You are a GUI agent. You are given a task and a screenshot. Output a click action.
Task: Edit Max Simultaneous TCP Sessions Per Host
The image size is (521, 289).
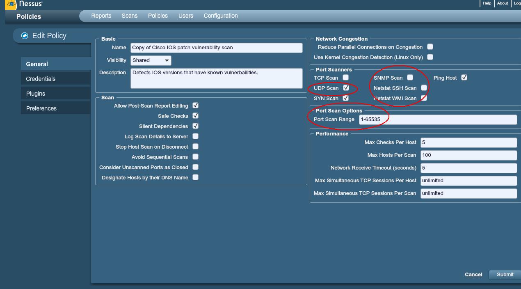tap(468, 181)
